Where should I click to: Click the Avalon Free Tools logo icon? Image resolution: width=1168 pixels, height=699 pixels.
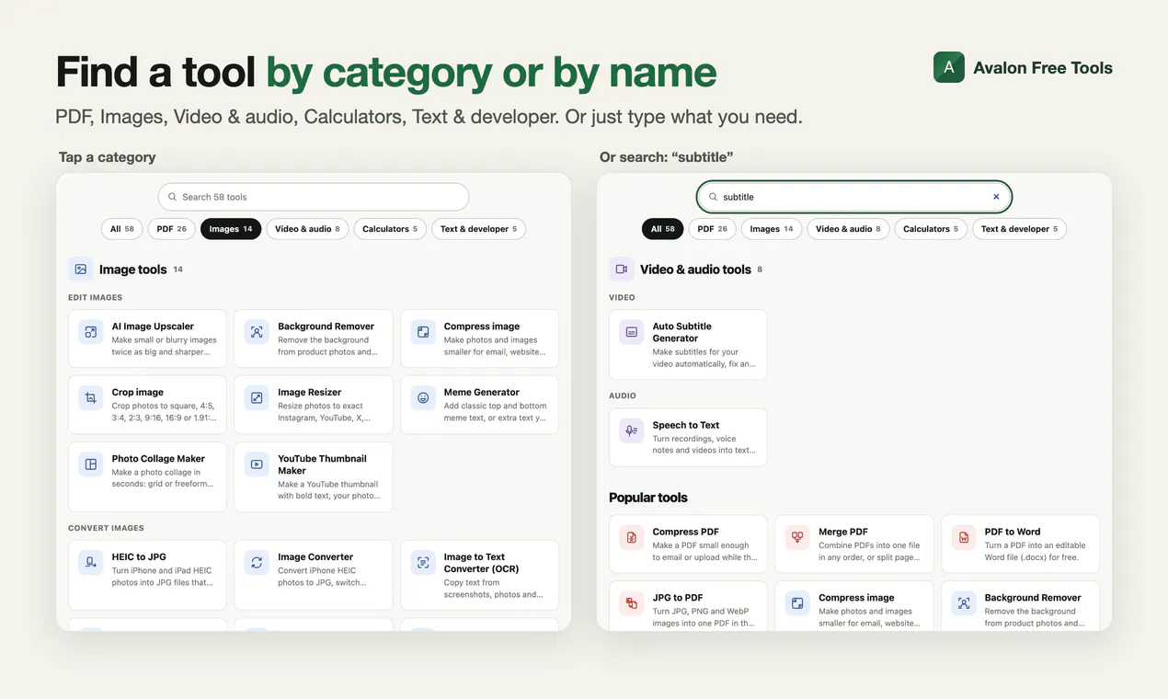pyautogui.click(x=949, y=67)
